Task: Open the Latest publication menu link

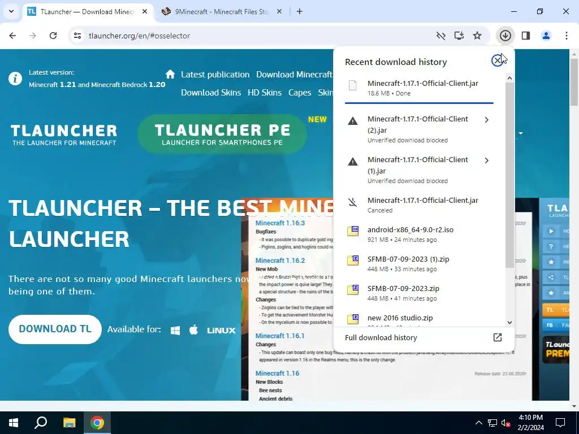Action: [x=215, y=75]
